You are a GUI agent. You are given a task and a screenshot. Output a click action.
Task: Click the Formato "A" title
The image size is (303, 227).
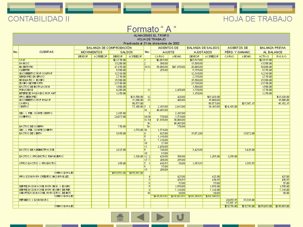tap(151, 29)
